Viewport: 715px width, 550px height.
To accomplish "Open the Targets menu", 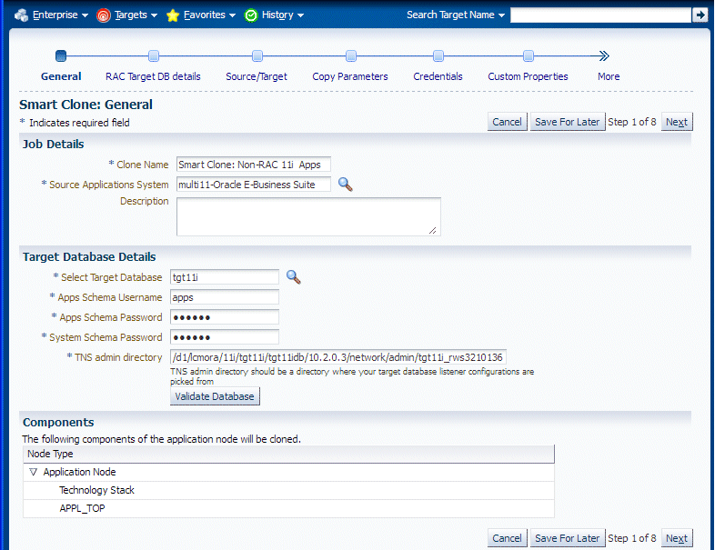I will tap(136, 15).
